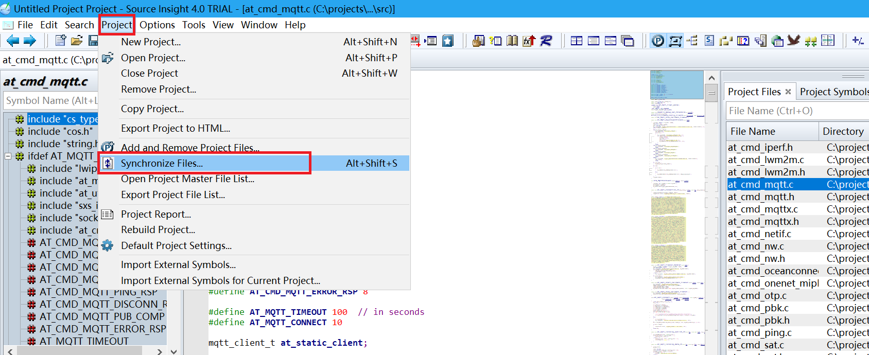Click the star bookmark toolbar icon

448,41
